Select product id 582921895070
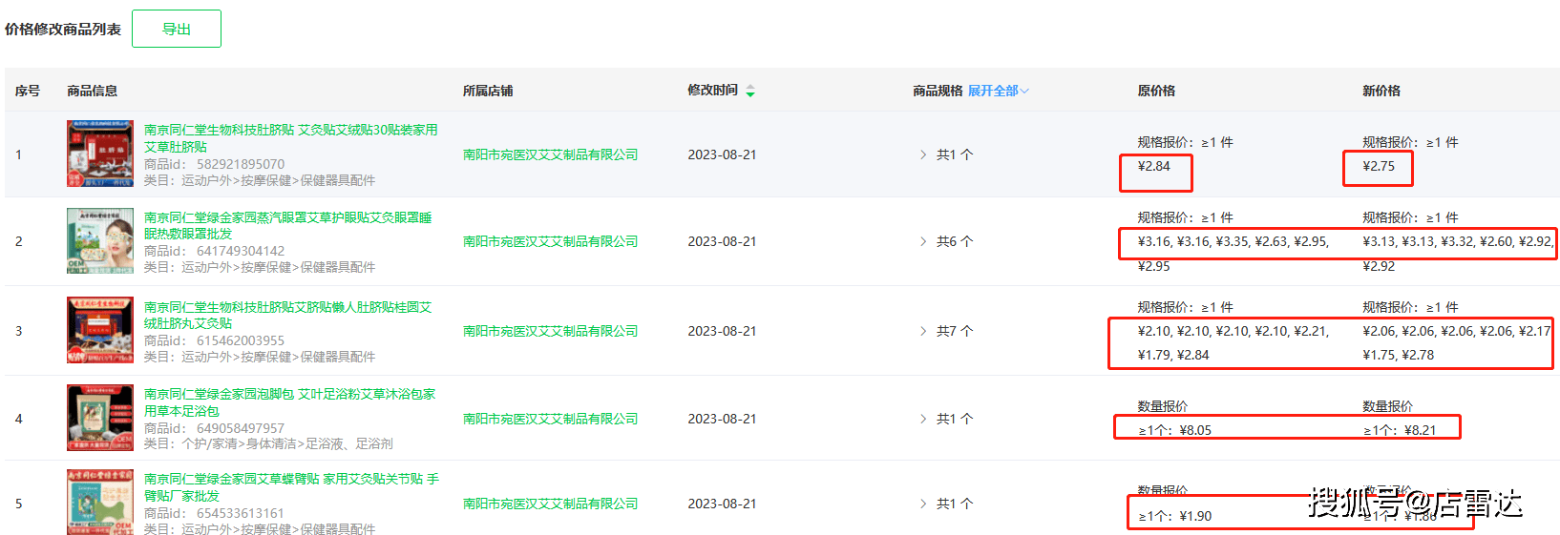Screen dimensions: 1560x535 (x=241, y=164)
